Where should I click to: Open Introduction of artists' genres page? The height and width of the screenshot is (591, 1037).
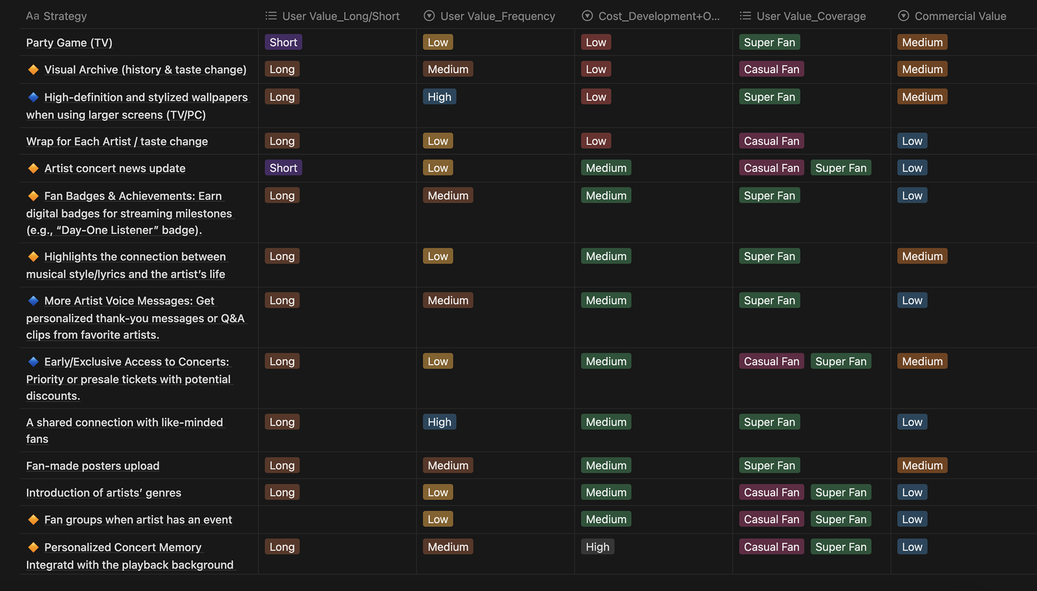104,493
